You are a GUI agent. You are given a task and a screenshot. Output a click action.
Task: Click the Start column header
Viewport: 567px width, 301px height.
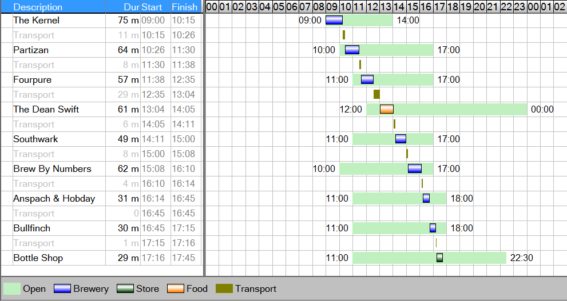[x=156, y=7]
